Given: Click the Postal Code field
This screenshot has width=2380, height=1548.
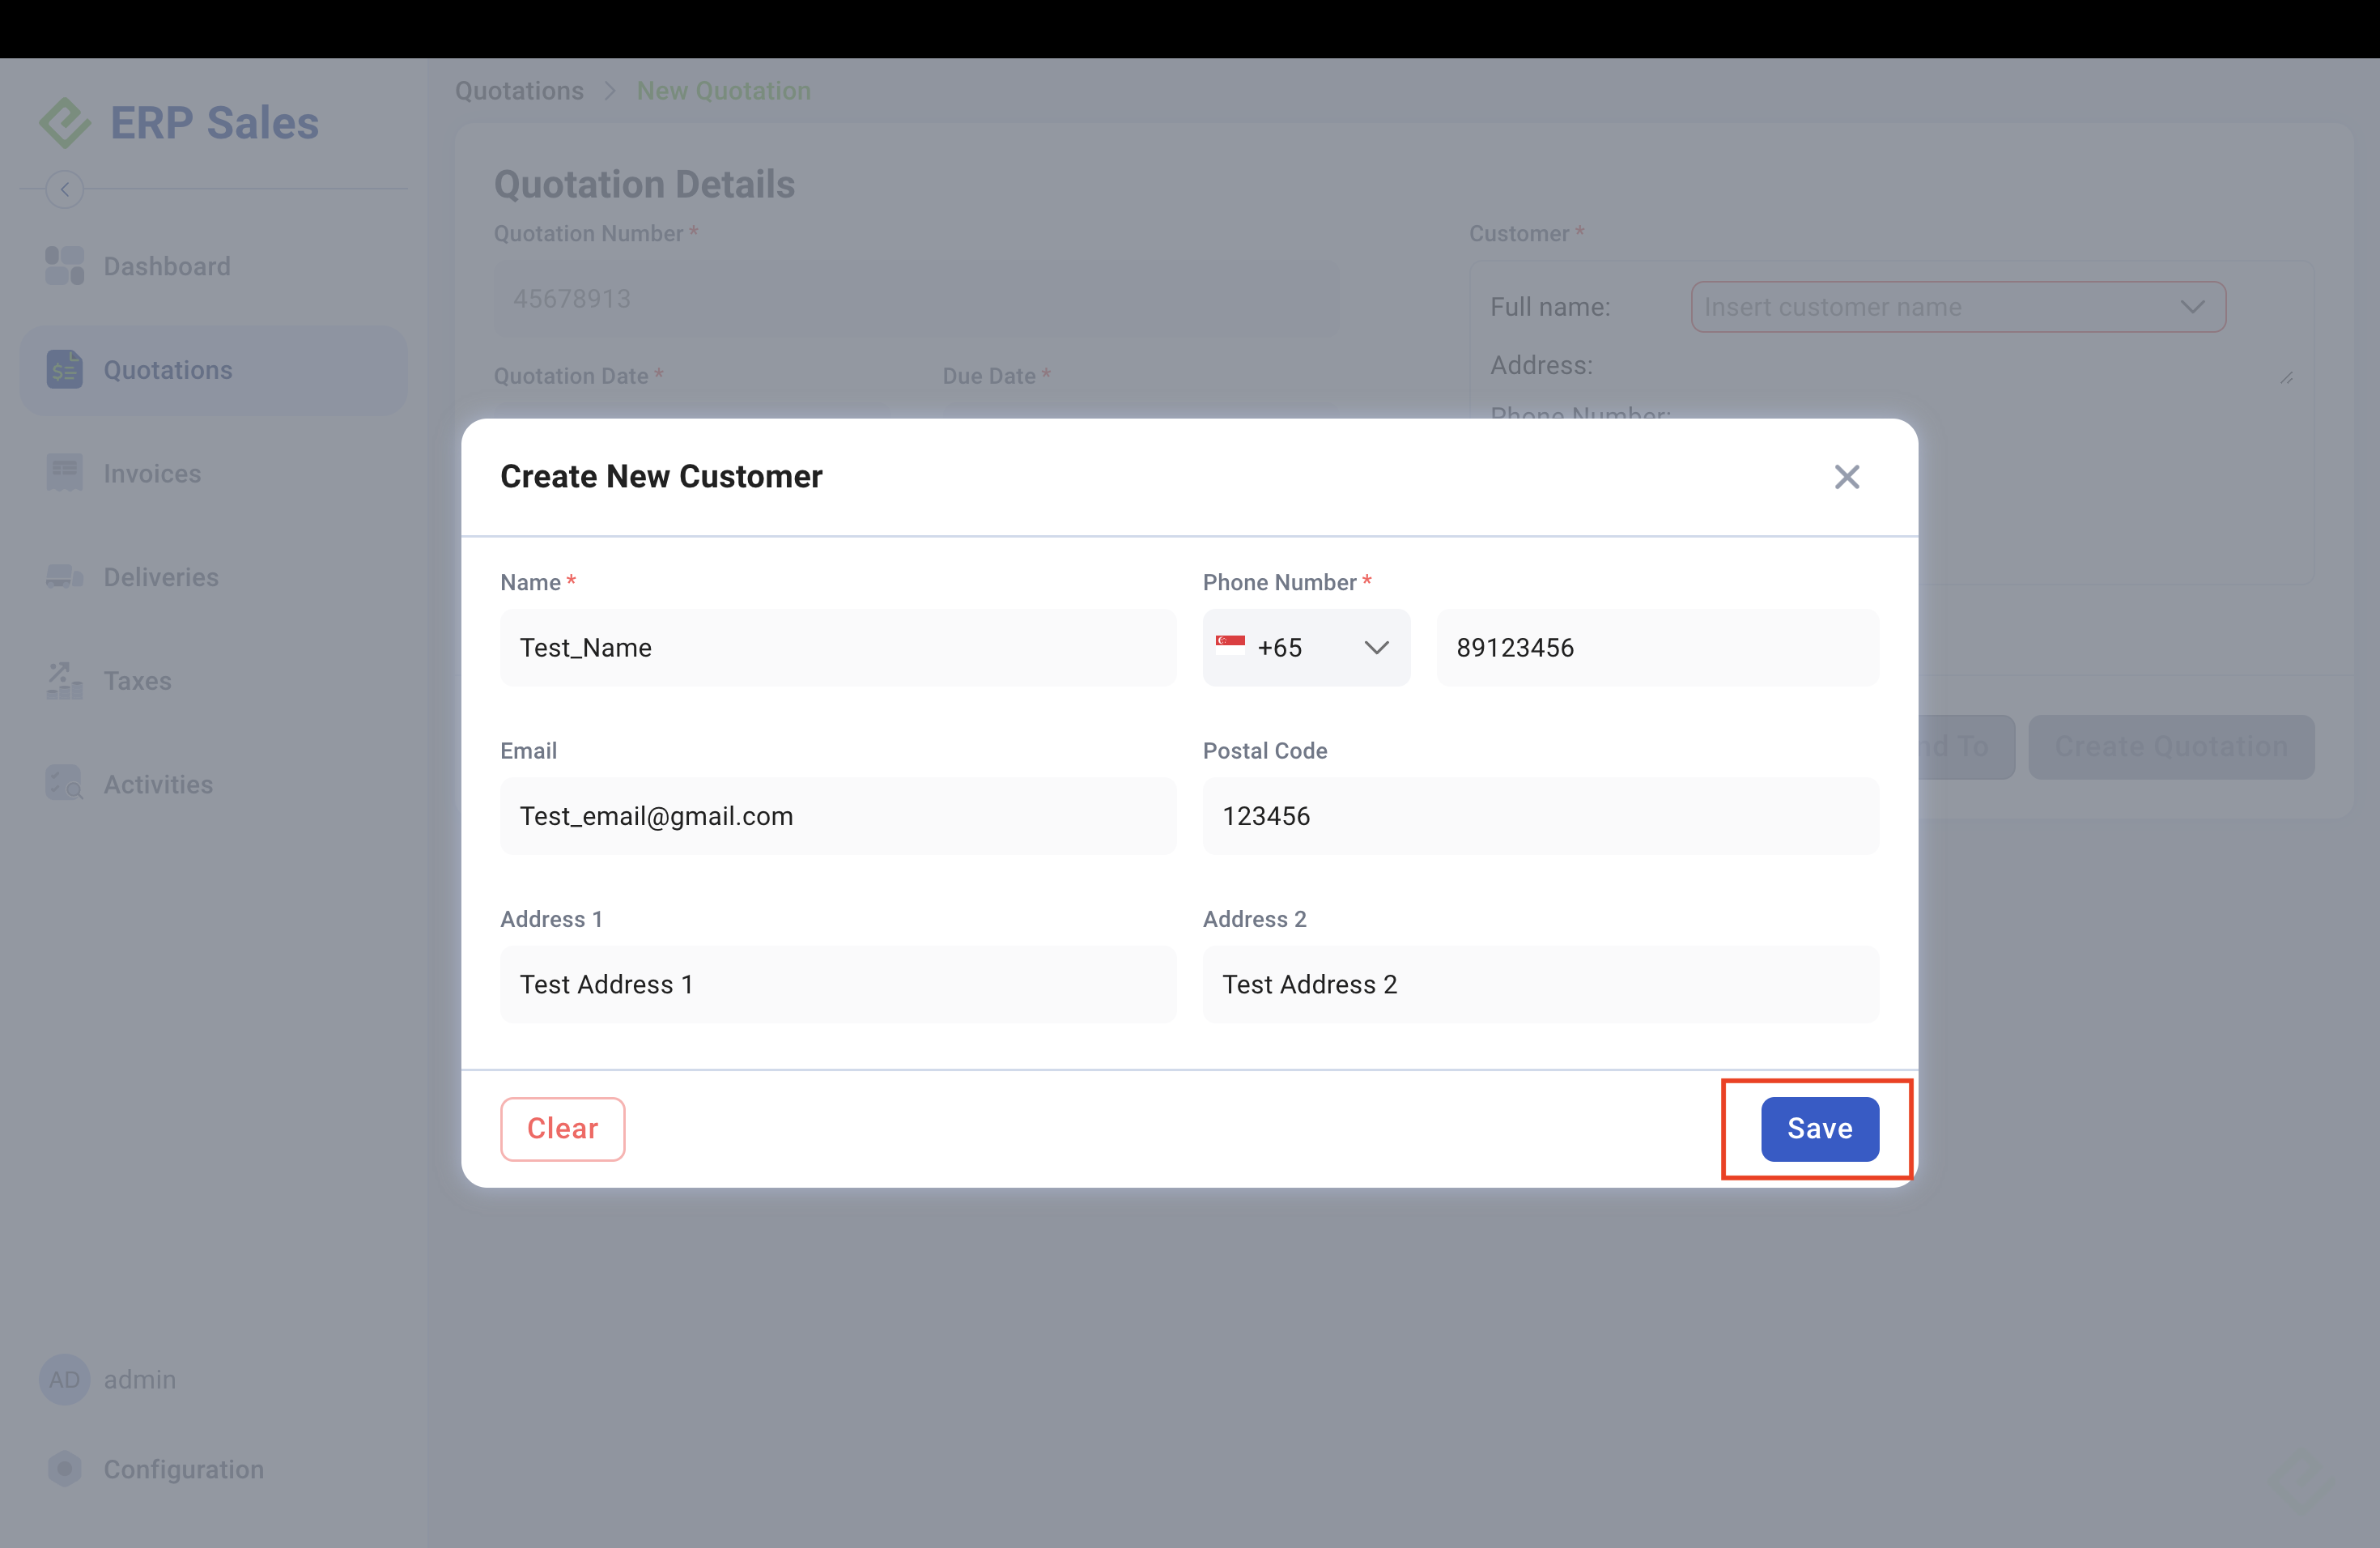Looking at the screenshot, I should tap(1539, 816).
